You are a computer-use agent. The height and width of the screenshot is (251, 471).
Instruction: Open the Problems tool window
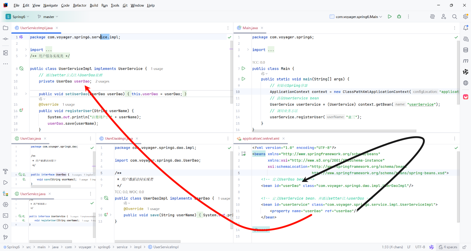click(x=5, y=227)
